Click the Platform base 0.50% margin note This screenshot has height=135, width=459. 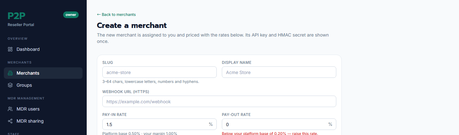click(140, 133)
